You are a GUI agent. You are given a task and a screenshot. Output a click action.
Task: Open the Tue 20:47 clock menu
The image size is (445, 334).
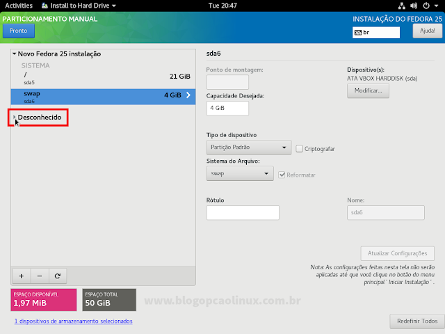[x=222, y=6]
